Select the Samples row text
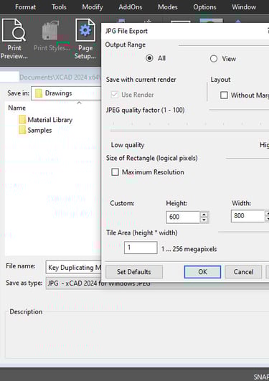 pos(39,131)
